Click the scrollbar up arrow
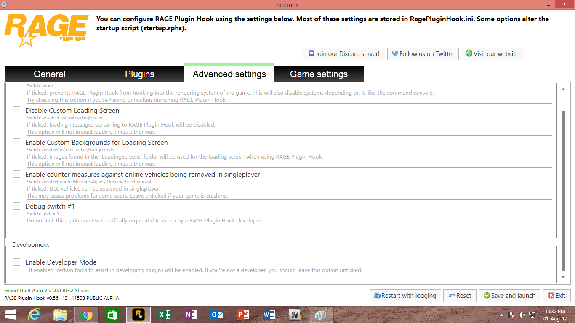Viewport: 575px width, 323px height. coord(563,89)
